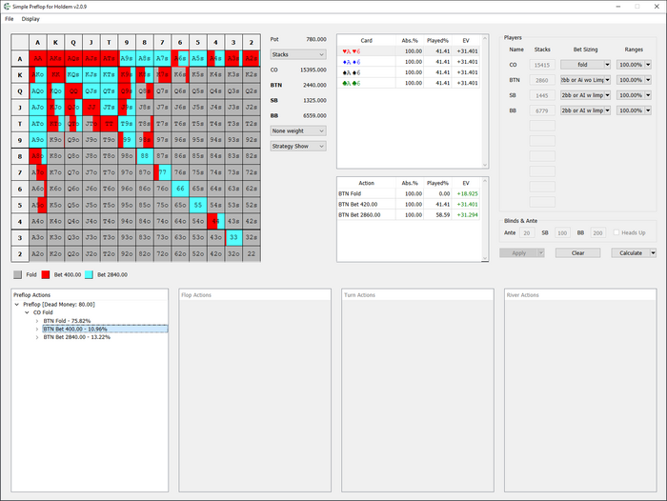This screenshot has height=501, width=667.
Task: Click the BTN stack field 2860
Action: coord(542,80)
